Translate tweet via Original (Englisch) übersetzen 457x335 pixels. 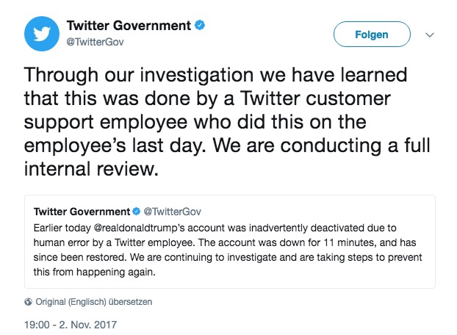point(94,302)
